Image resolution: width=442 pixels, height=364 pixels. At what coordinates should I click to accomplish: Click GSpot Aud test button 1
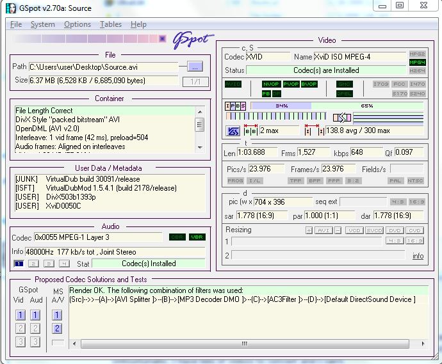35,315
